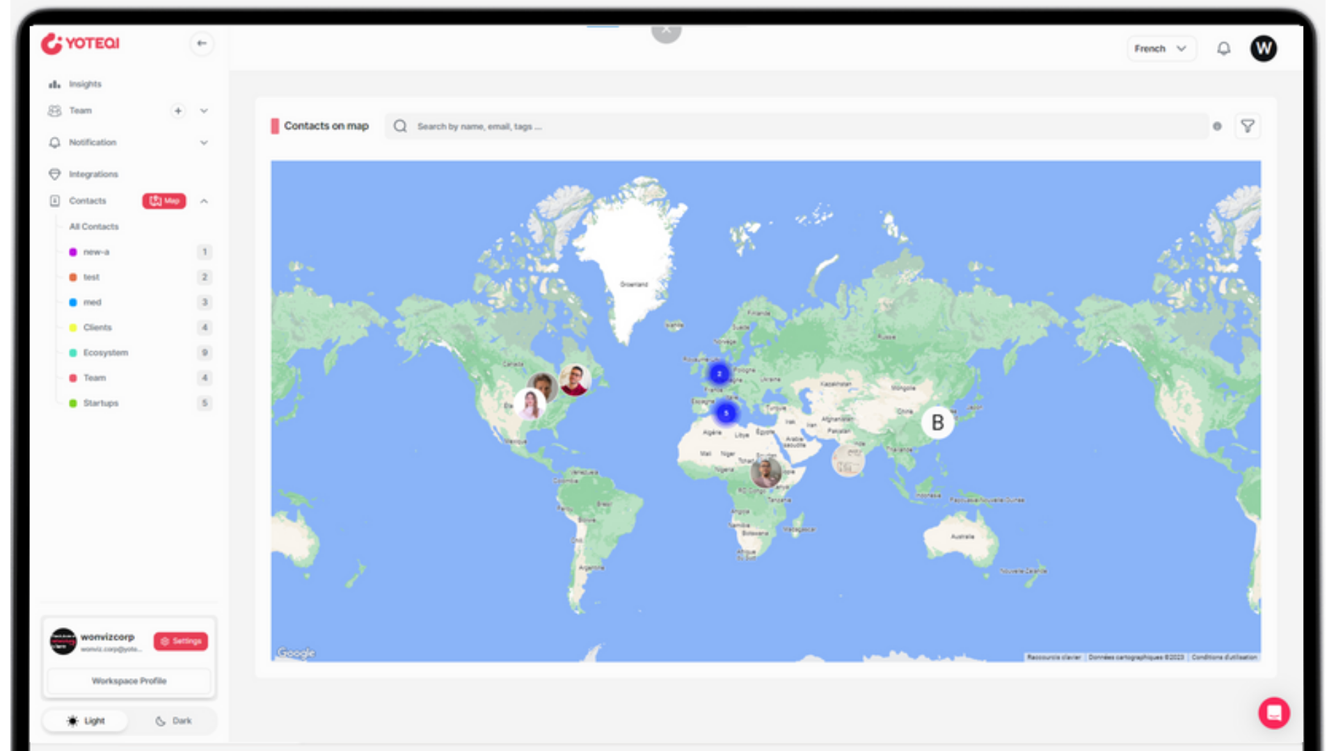Click the Ecosystem count badge 9
This screenshot has height=751, width=1336.
(x=205, y=353)
